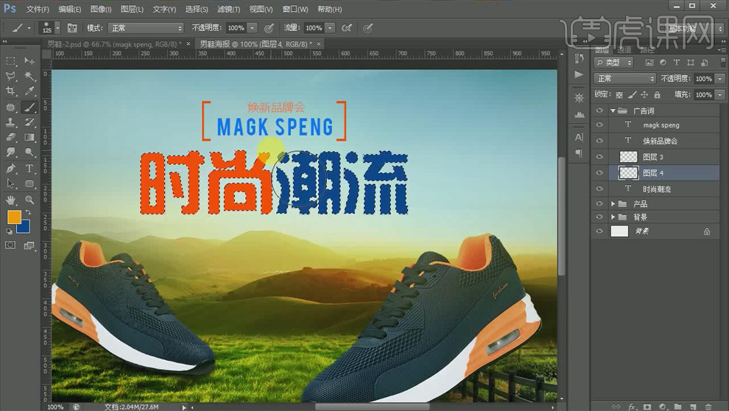Toggle airbrush build-up mode
The image size is (729, 411).
346,28
